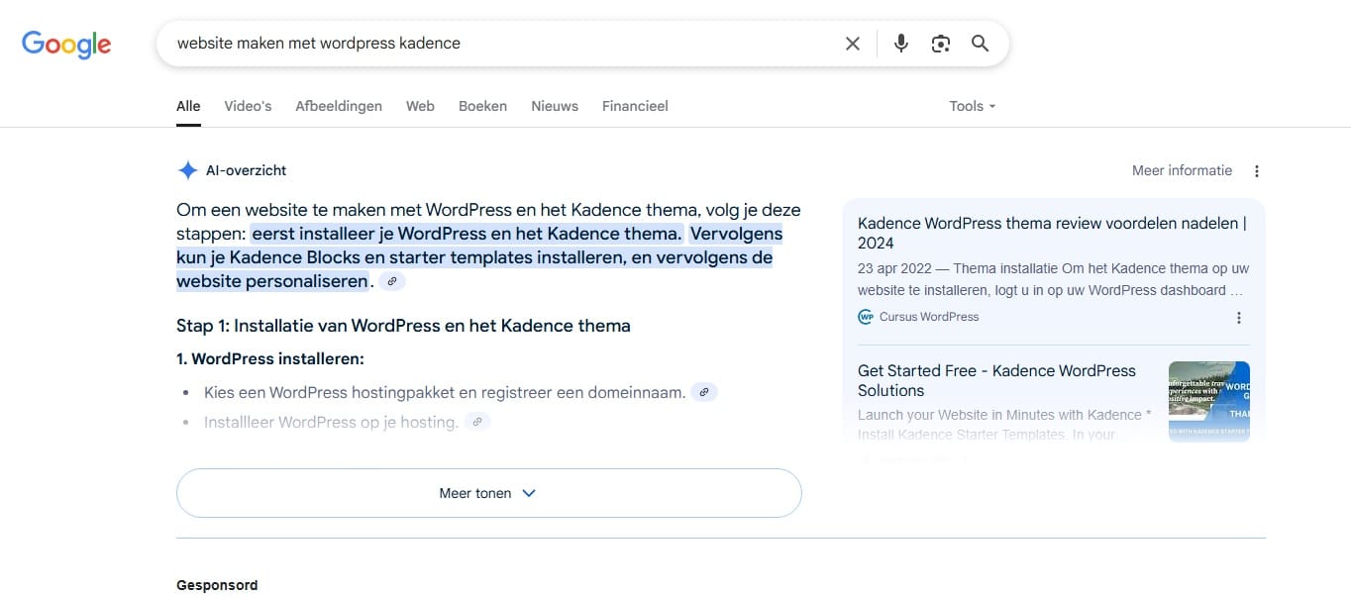Switch to the Boeken tab
Viewport: 1351px width, 596px height.
pos(482,106)
